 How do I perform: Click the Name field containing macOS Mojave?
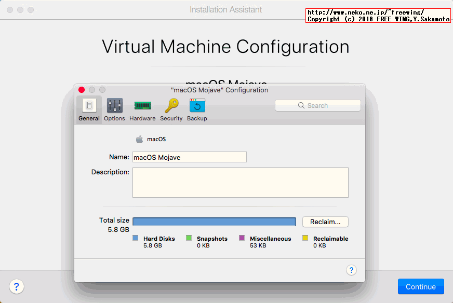(189, 157)
